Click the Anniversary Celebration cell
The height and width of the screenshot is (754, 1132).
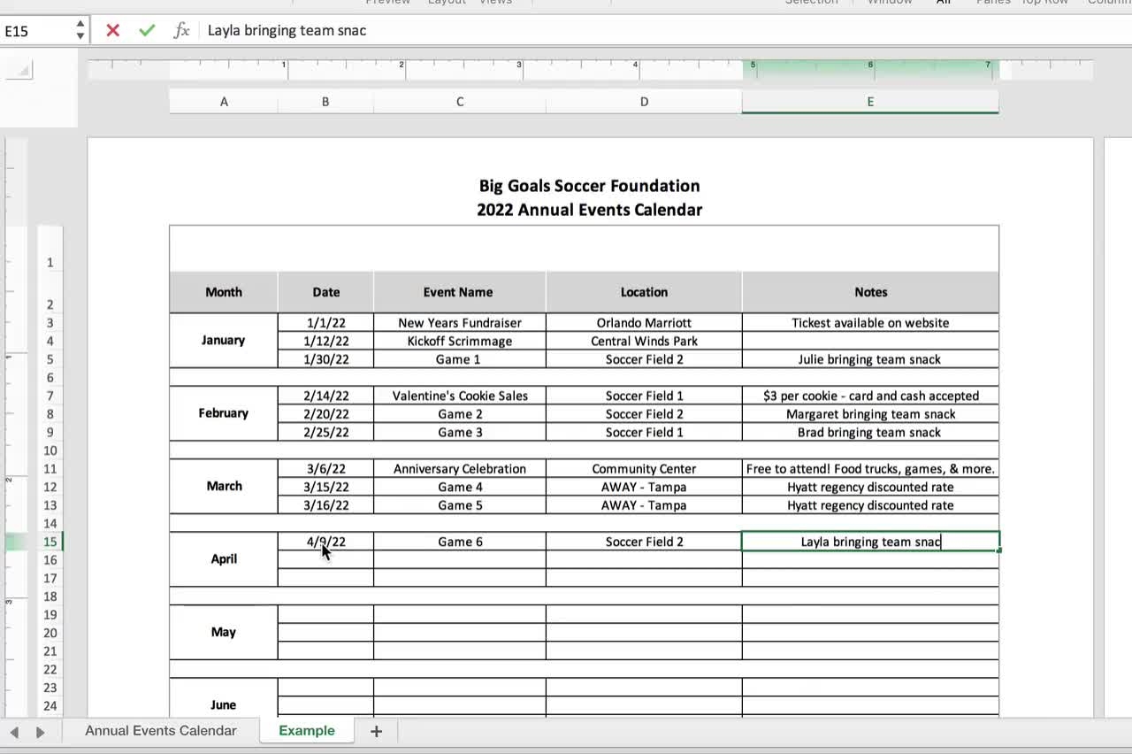click(460, 469)
